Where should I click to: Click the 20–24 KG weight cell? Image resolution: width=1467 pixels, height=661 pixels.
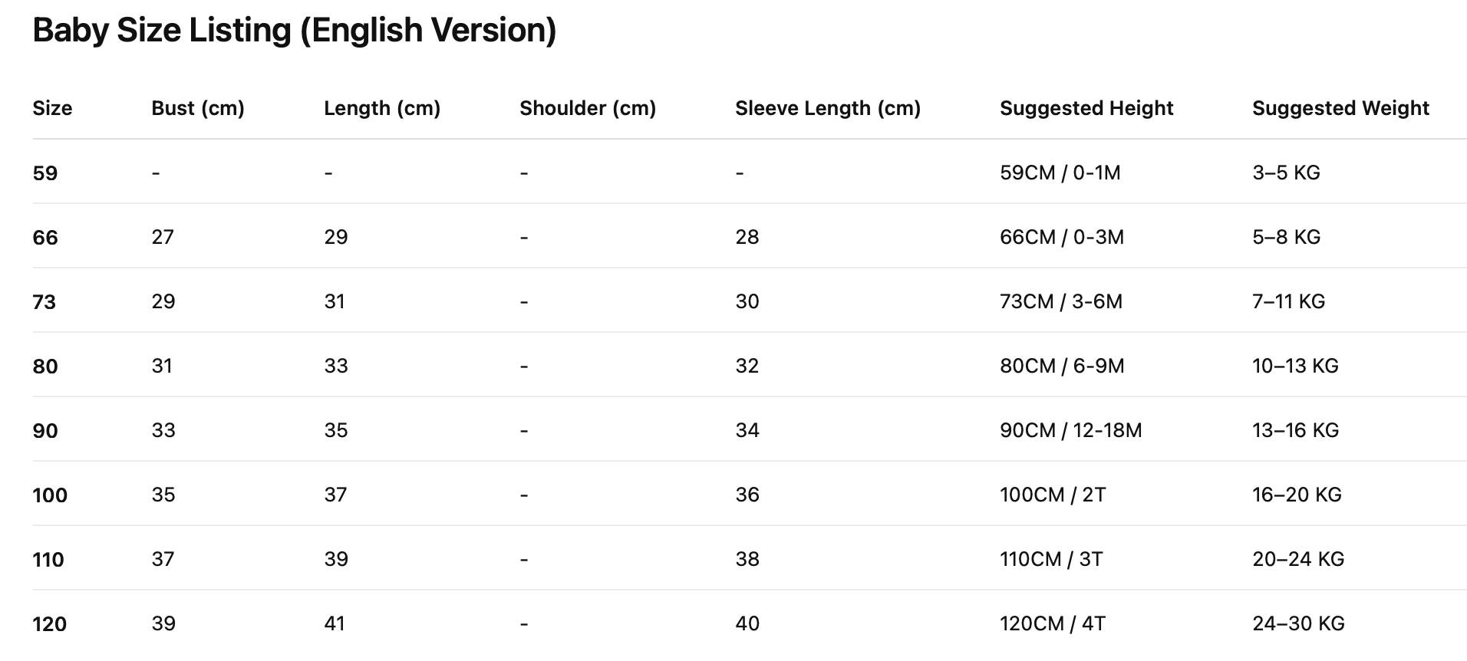(1298, 559)
